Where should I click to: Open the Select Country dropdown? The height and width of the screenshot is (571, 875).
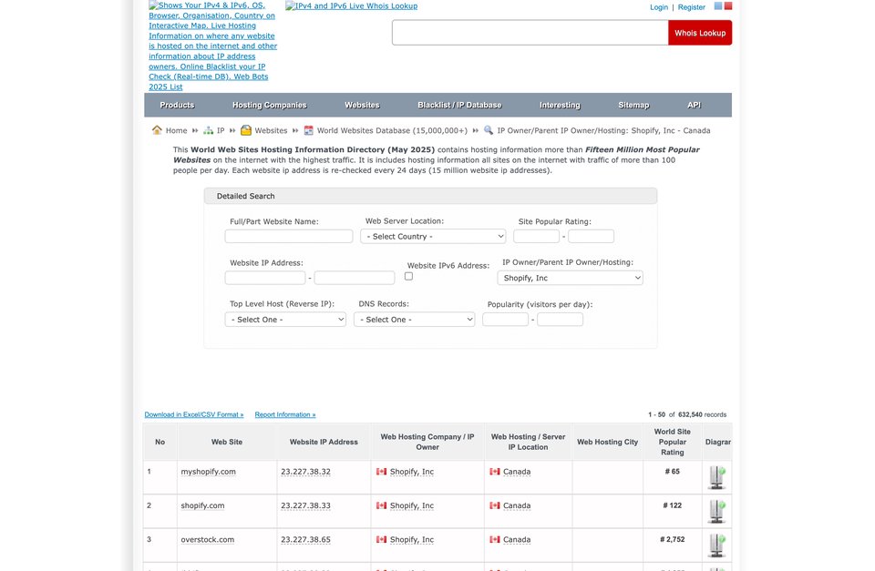click(433, 237)
